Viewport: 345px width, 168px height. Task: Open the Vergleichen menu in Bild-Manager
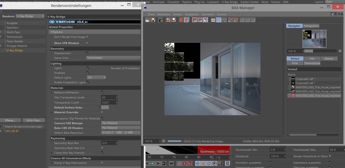(192, 14)
